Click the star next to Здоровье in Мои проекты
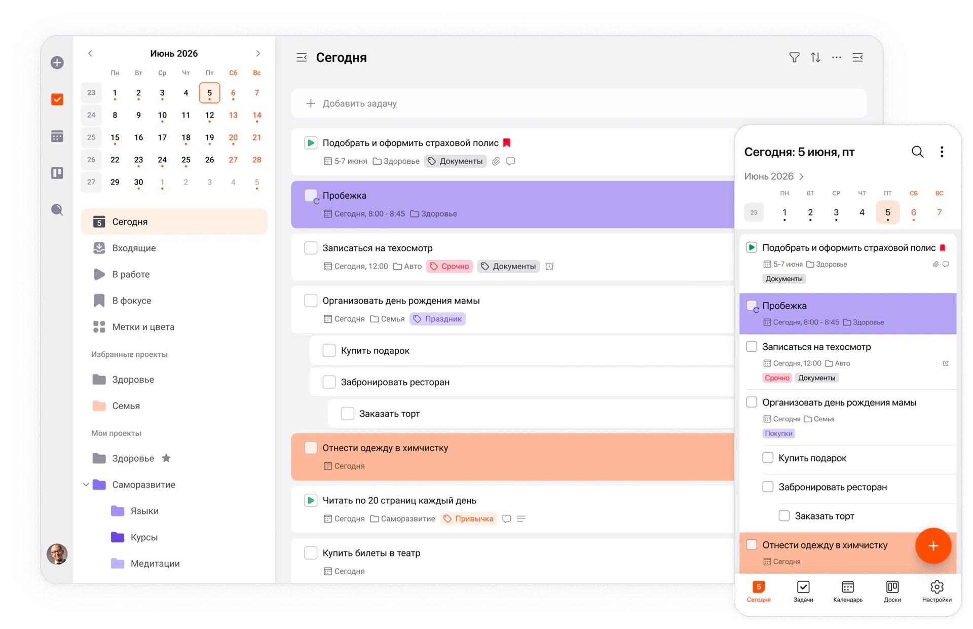 pos(166,458)
